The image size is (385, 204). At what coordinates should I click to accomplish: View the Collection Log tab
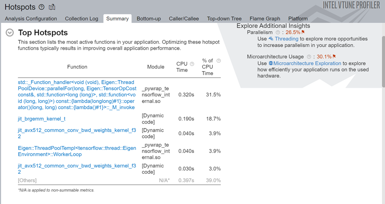tap(81, 18)
